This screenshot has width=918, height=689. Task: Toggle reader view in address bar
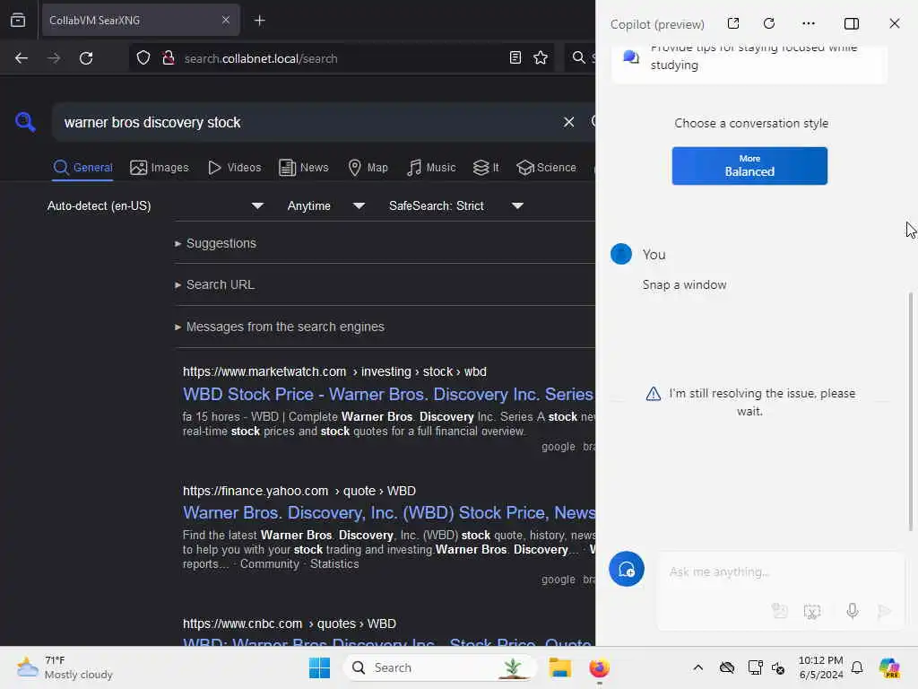tap(515, 57)
